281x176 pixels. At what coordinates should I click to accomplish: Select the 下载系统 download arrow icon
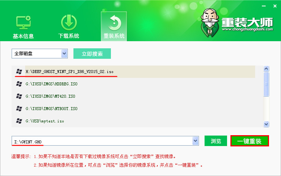click(69, 22)
